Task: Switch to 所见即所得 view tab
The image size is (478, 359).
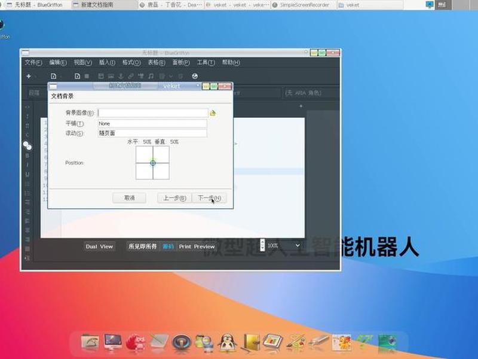Action: tap(142, 247)
